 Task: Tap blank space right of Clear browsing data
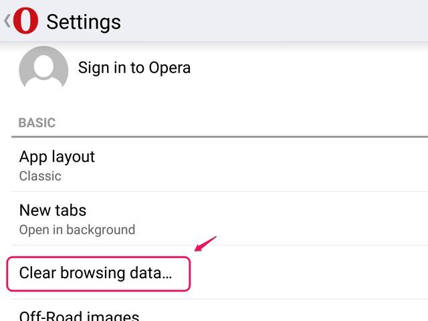[x=308, y=273]
